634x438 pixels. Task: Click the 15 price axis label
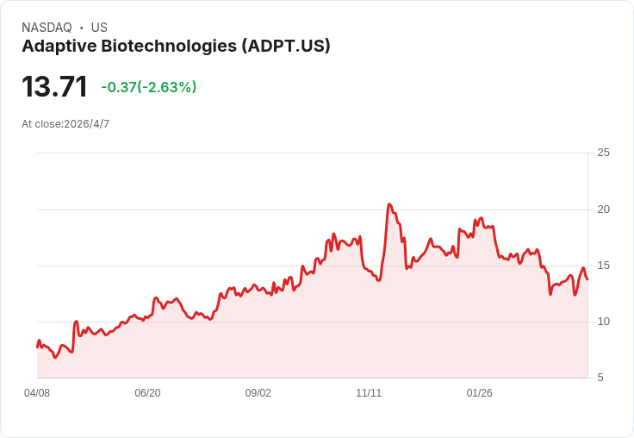(x=603, y=266)
